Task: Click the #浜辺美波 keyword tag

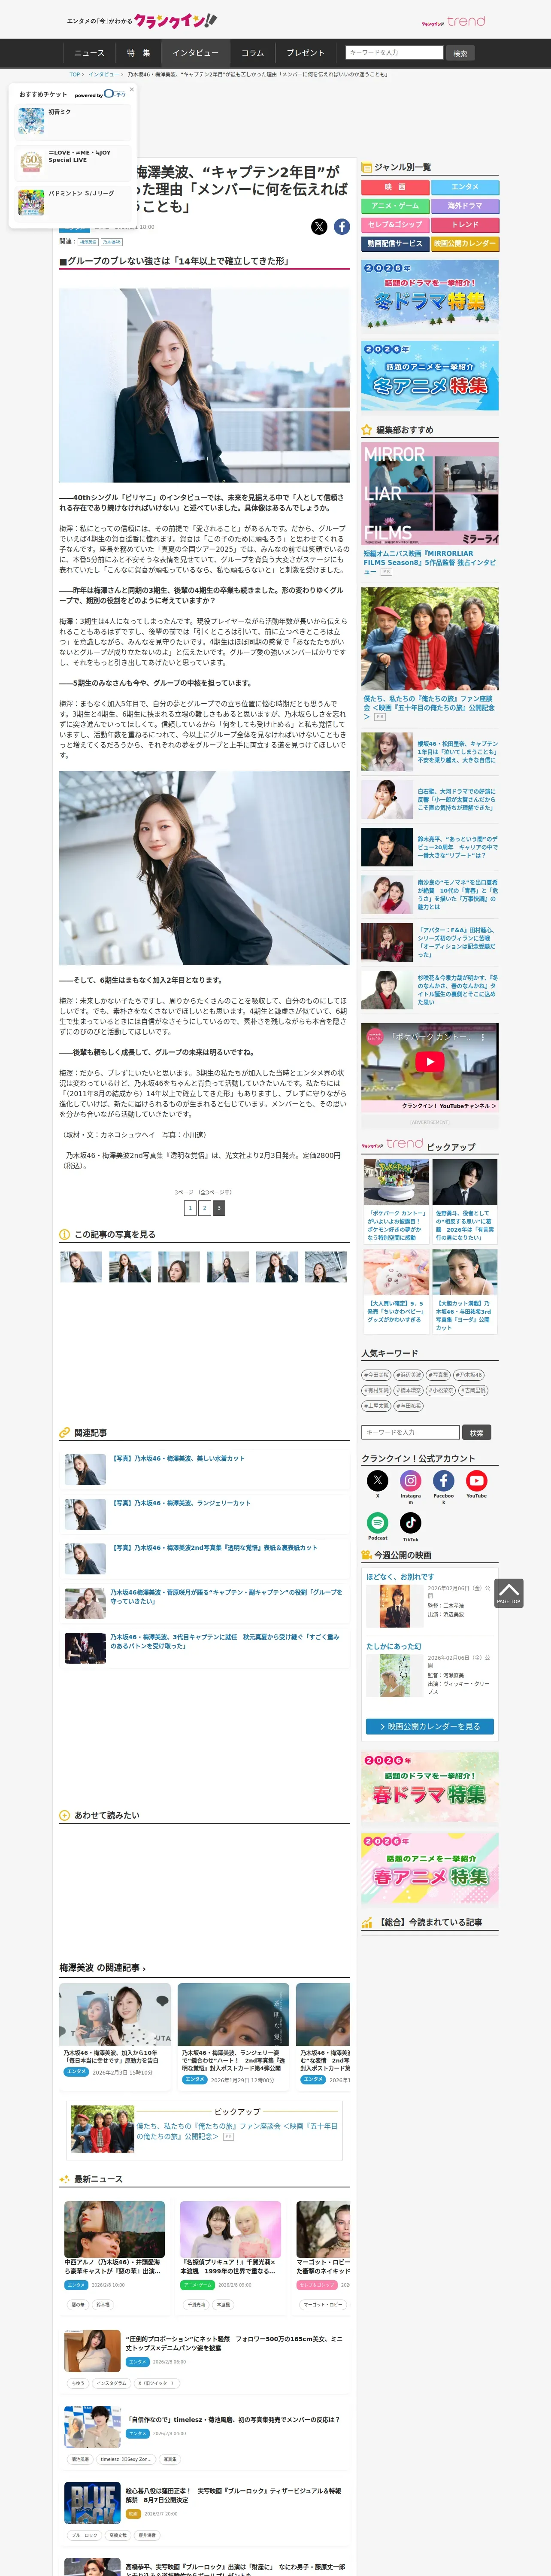Action: point(408,1375)
